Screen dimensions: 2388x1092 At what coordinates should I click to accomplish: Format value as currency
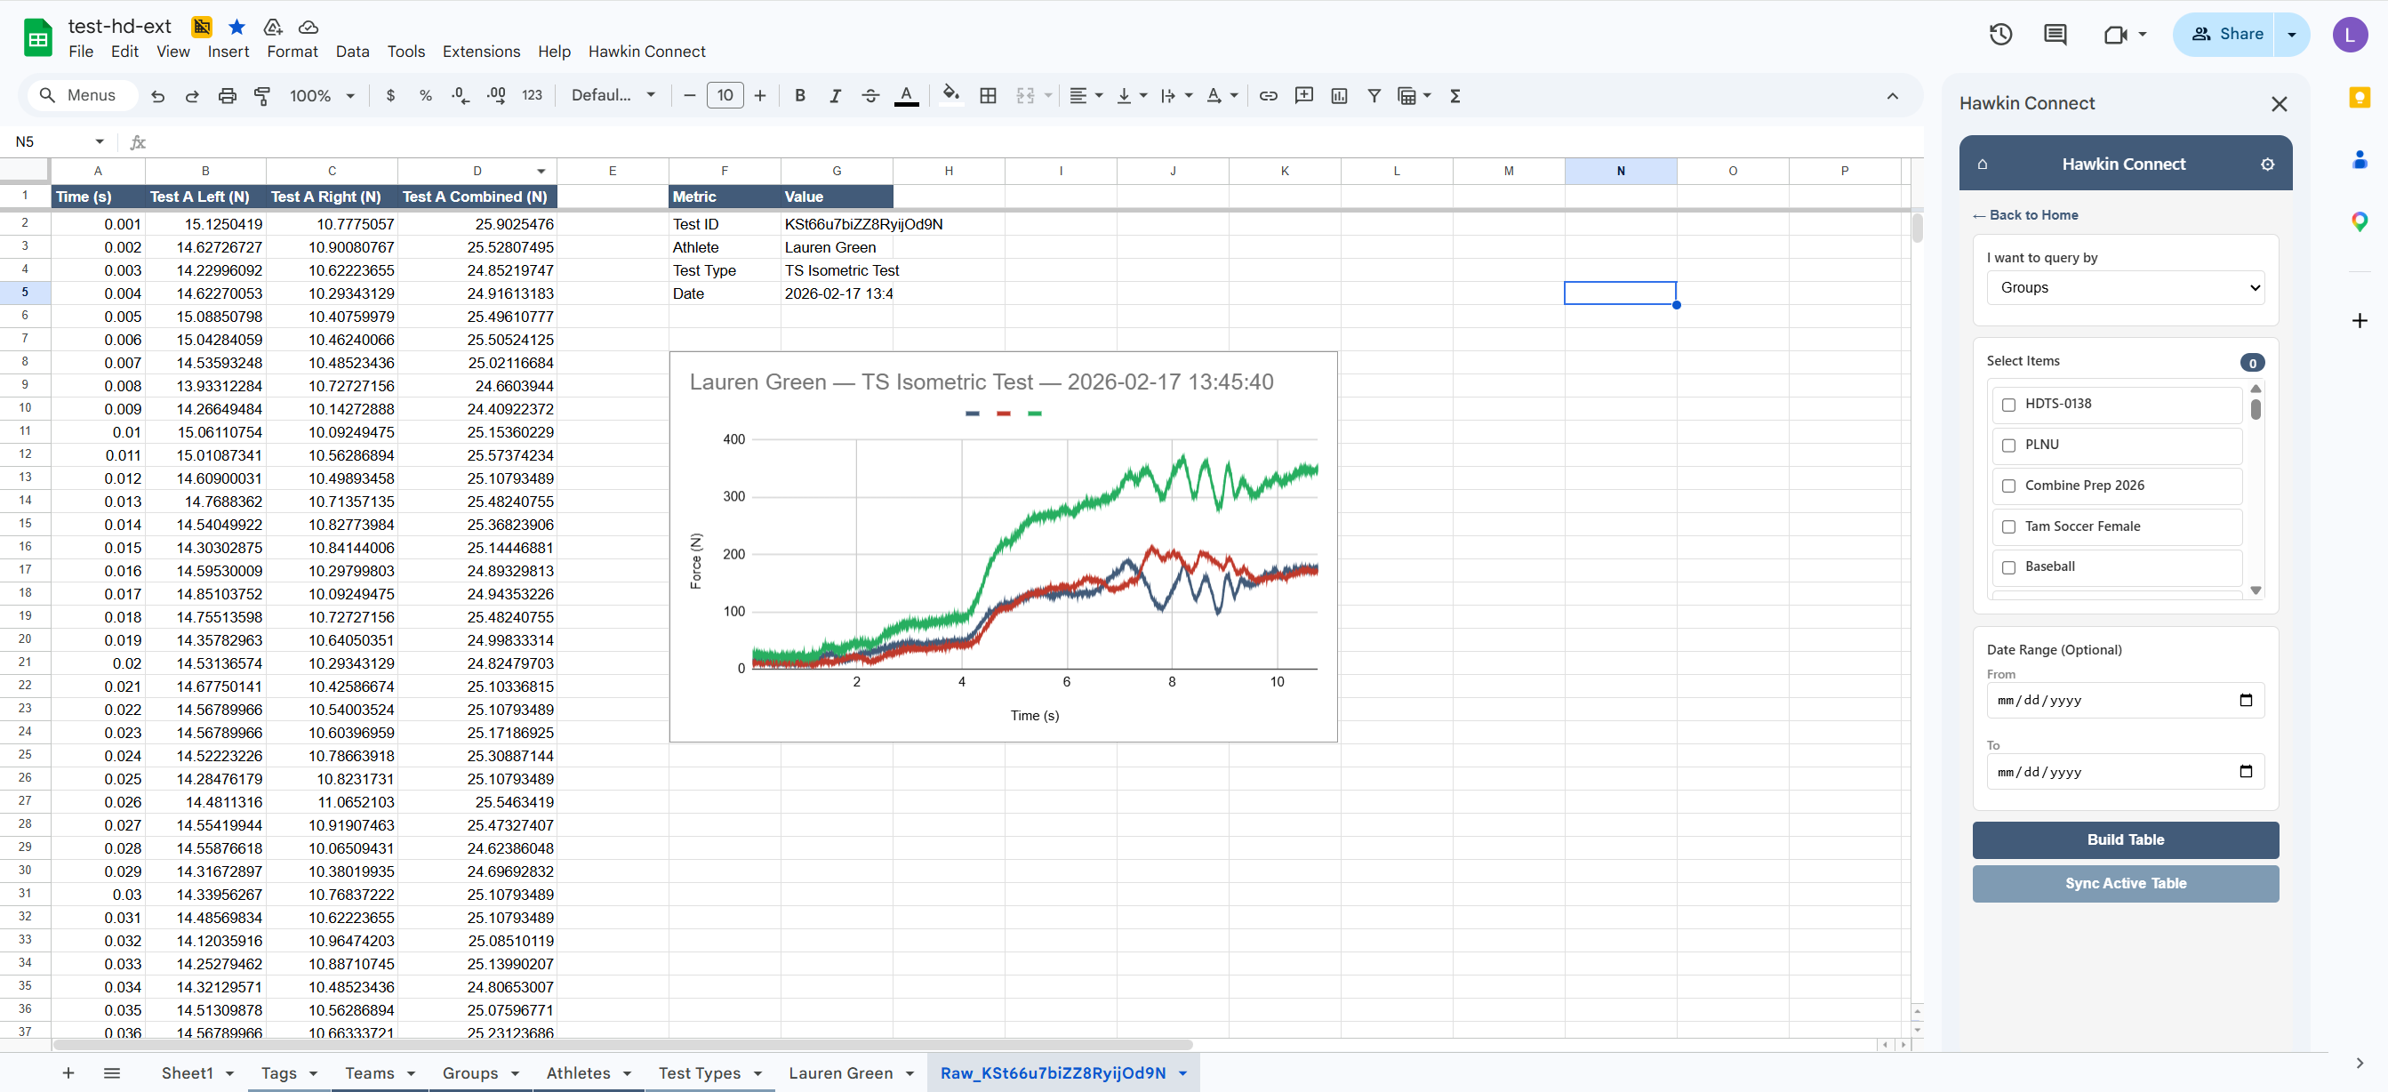[x=390, y=95]
